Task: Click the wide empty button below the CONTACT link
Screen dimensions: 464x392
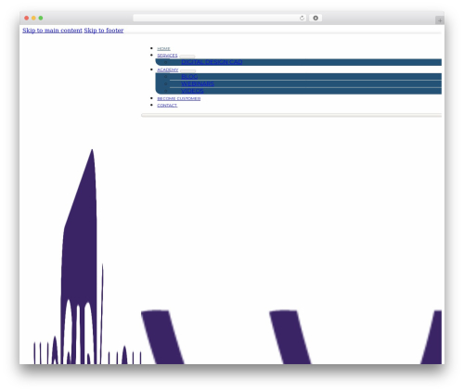Action: (291, 115)
